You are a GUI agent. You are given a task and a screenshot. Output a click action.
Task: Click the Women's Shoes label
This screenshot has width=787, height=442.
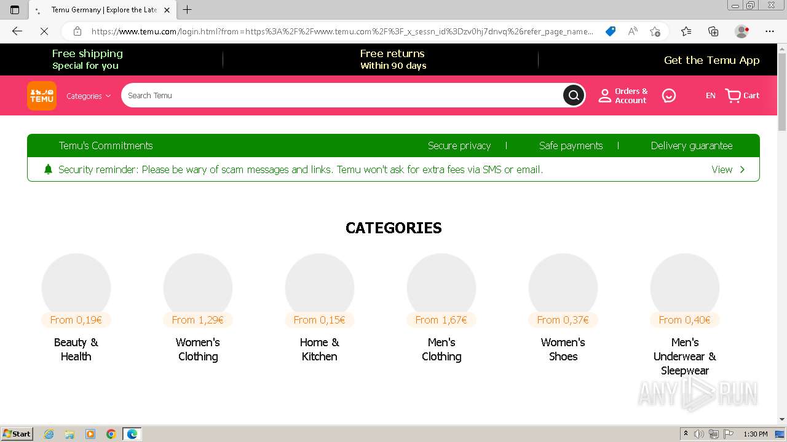coord(563,349)
